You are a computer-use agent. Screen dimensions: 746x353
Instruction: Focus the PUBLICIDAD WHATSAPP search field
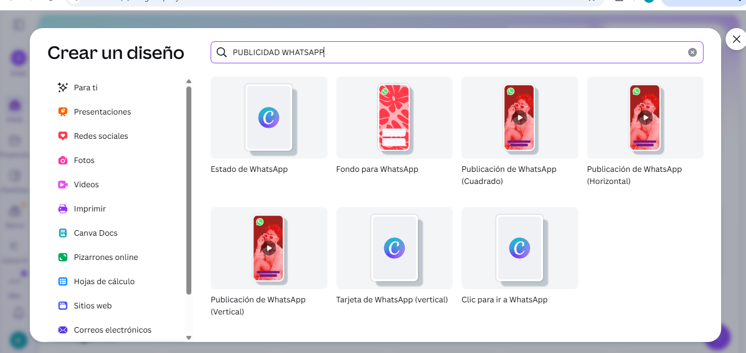click(457, 52)
